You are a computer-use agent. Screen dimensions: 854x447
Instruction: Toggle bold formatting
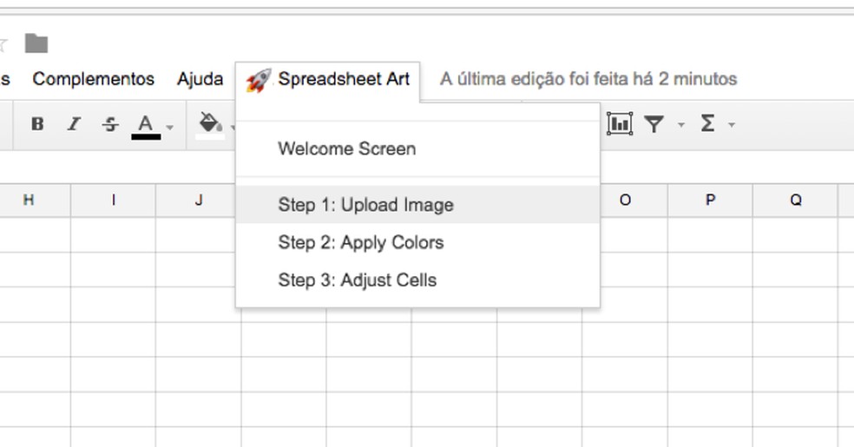coord(37,124)
